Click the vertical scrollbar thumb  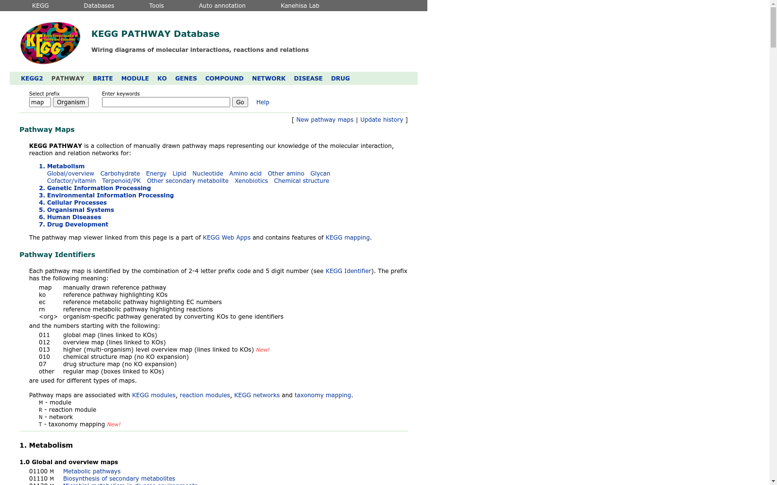(x=773, y=28)
